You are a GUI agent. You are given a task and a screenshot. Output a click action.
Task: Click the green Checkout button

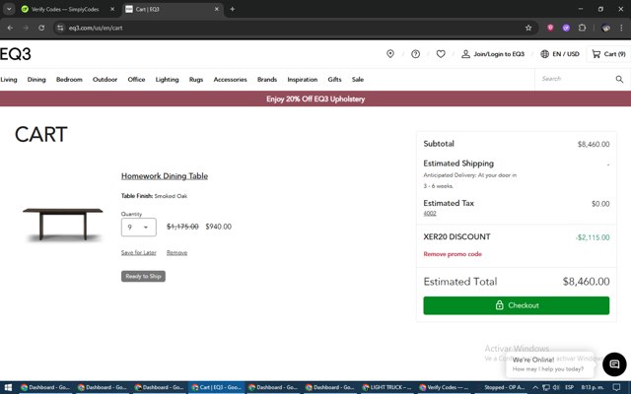point(517,305)
